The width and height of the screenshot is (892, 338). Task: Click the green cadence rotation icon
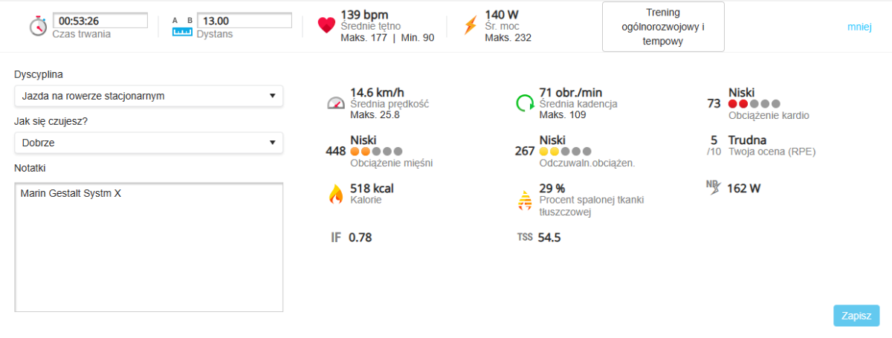tap(526, 103)
